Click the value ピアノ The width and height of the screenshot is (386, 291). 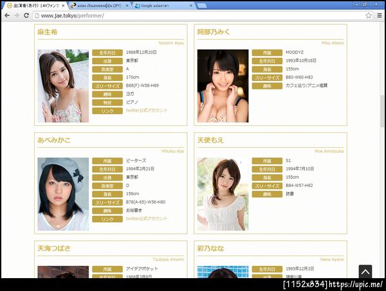pyautogui.click(x=132, y=102)
